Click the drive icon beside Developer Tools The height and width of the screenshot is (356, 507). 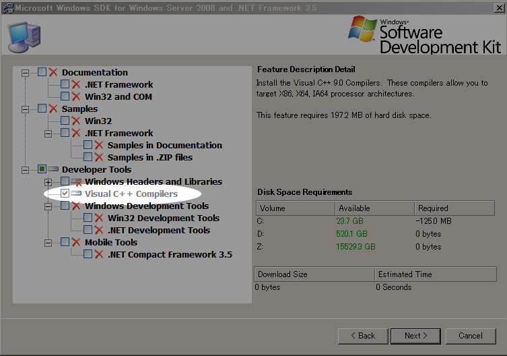(53, 169)
